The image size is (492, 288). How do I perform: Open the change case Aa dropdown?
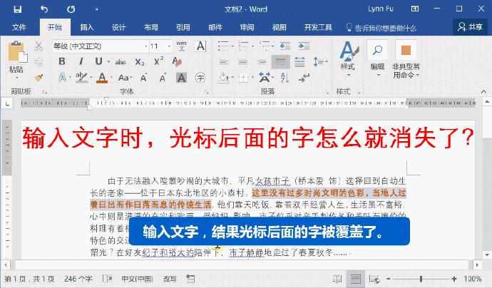[x=125, y=77]
